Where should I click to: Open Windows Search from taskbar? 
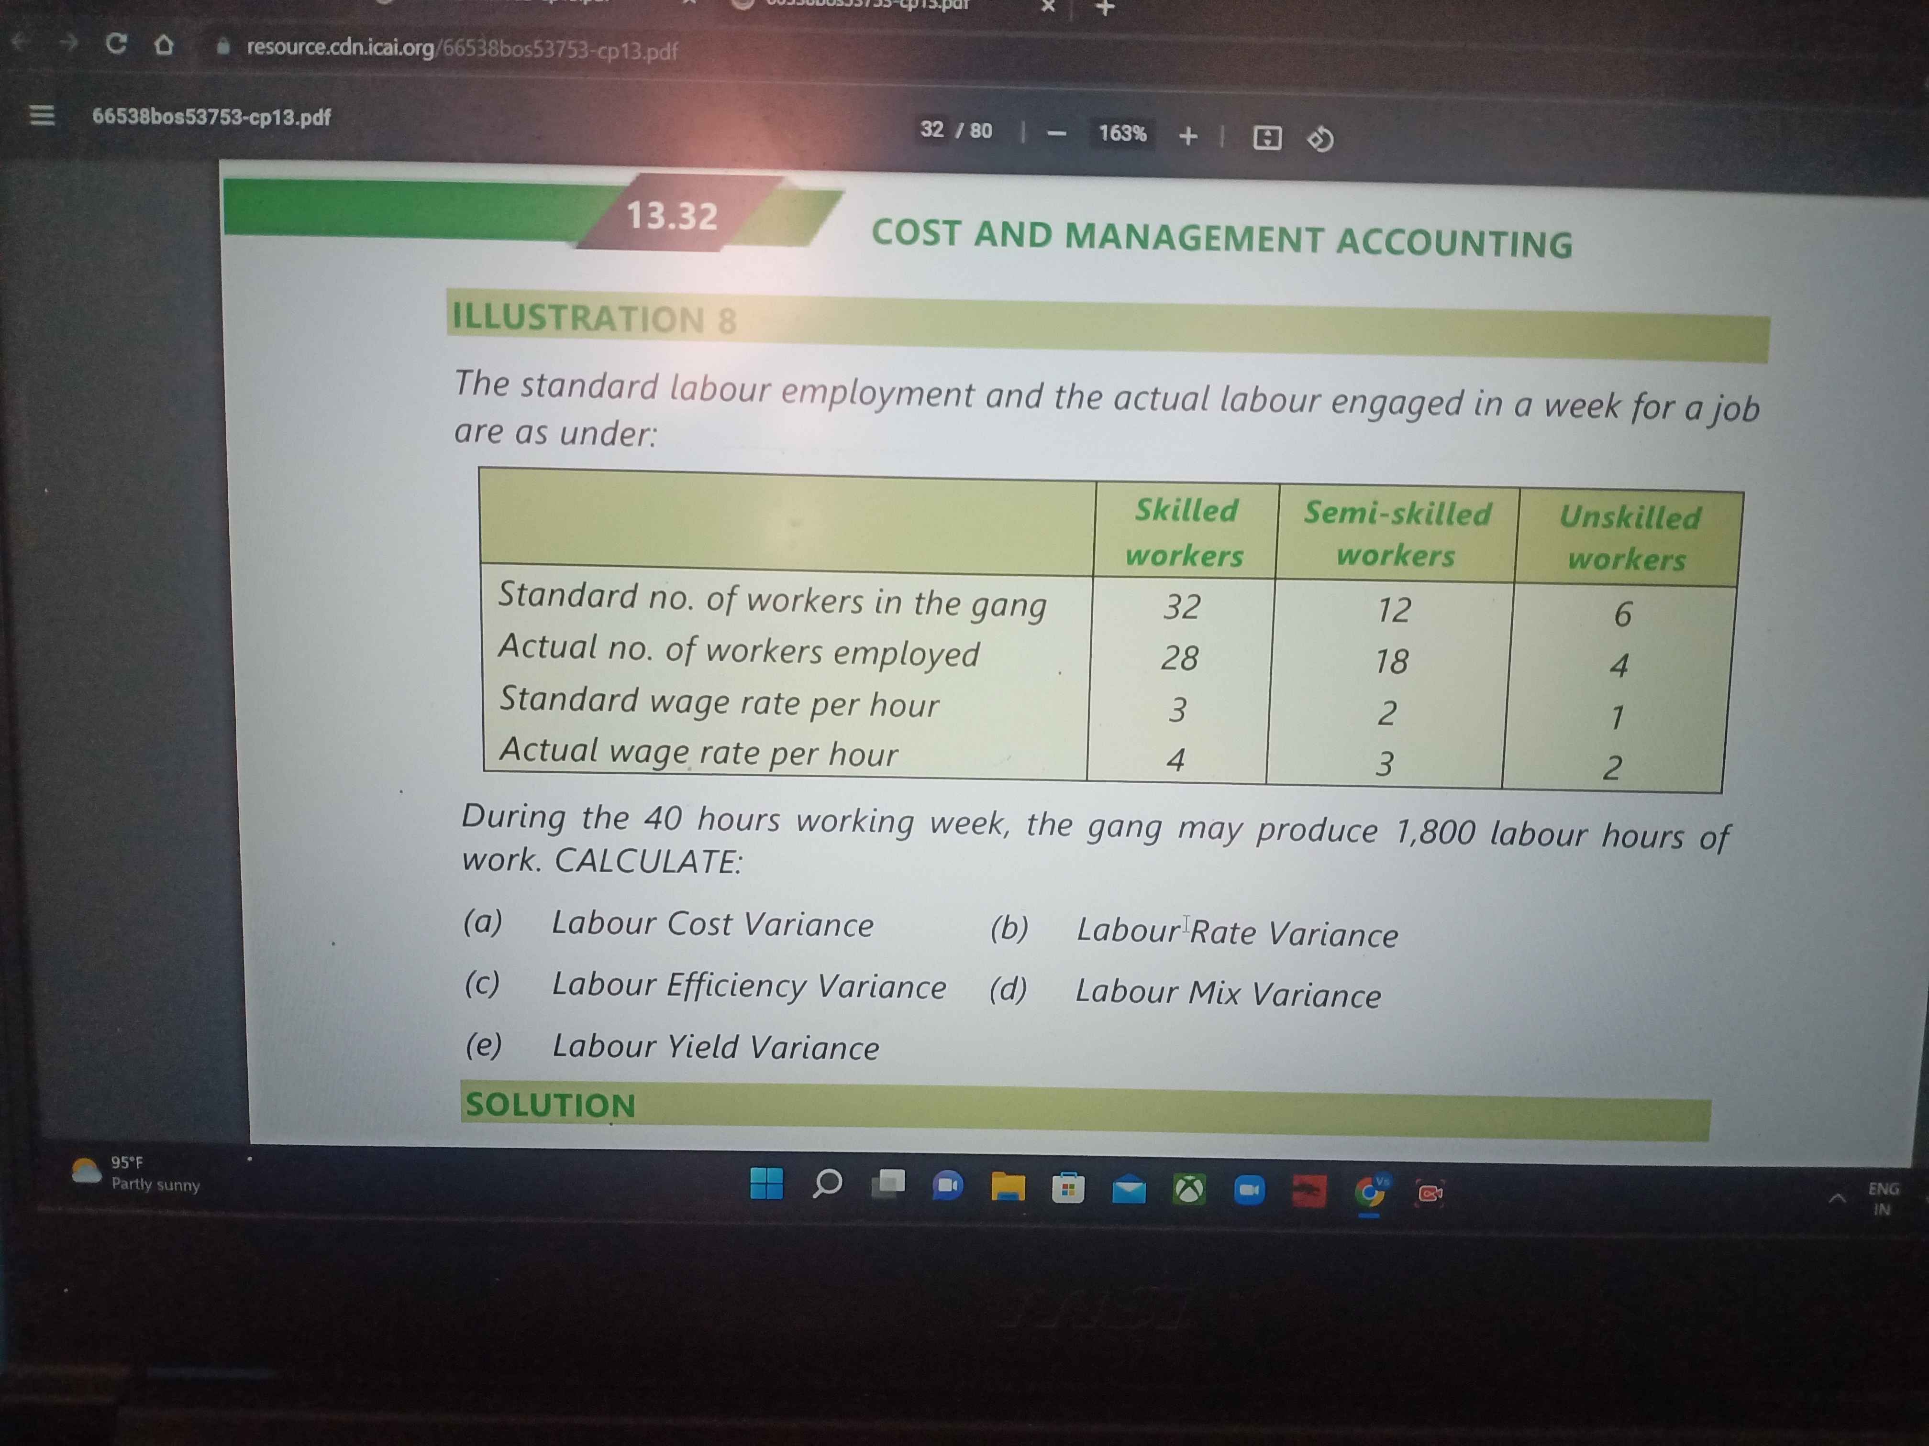pos(827,1183)
